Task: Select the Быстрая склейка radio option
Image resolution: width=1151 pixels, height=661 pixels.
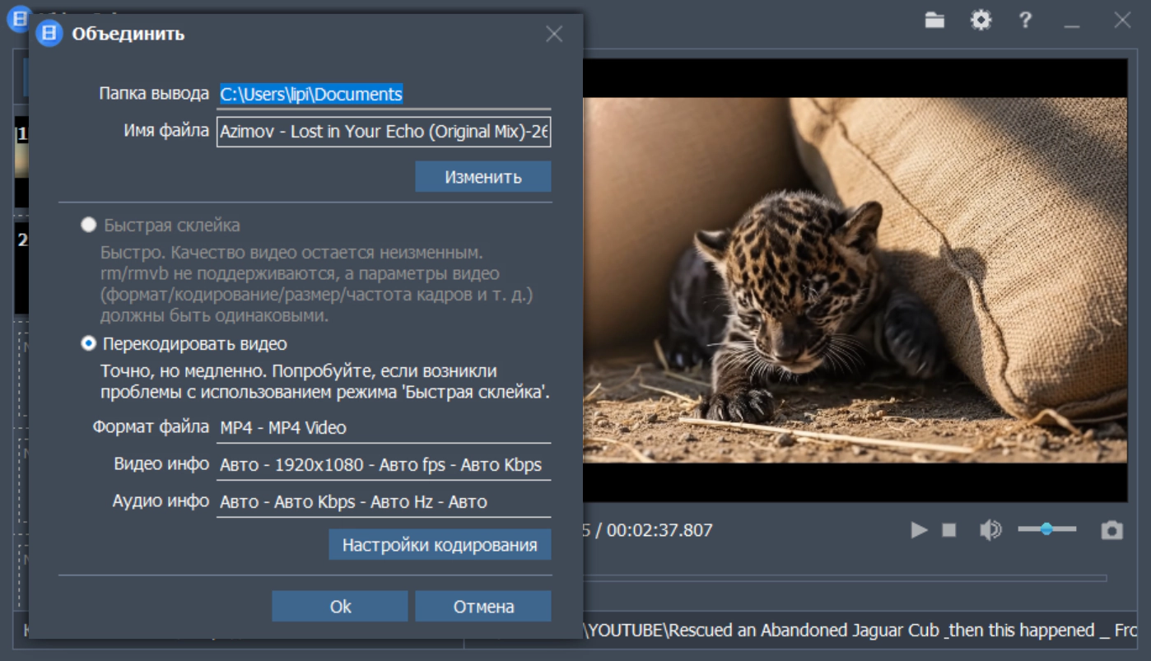Action: coord(88,225)
